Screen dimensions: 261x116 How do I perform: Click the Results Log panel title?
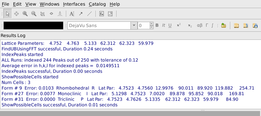coord(13,35)
